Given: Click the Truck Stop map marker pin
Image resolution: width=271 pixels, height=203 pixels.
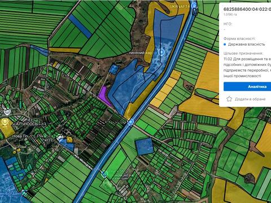Looking at the screenshot, I should pos(104,174).
